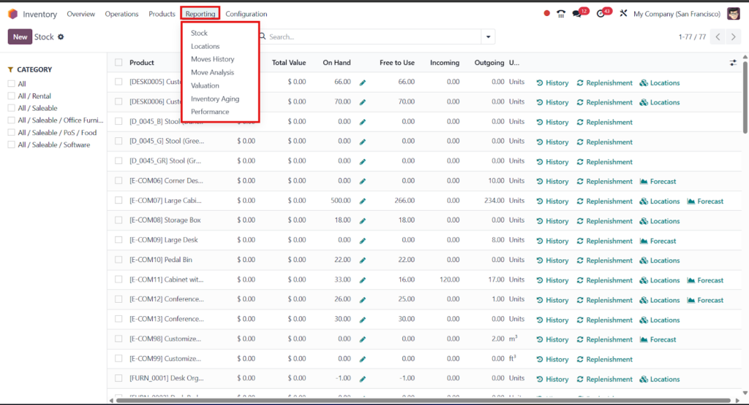Viewport: 749px width, 405px height.
Task: Open the debug tools wrench icon
Action: coord(623,13)
